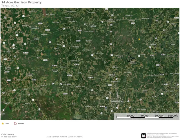
Task: Click the 14 Acre Garrison Property title
Action: point(21,2)
